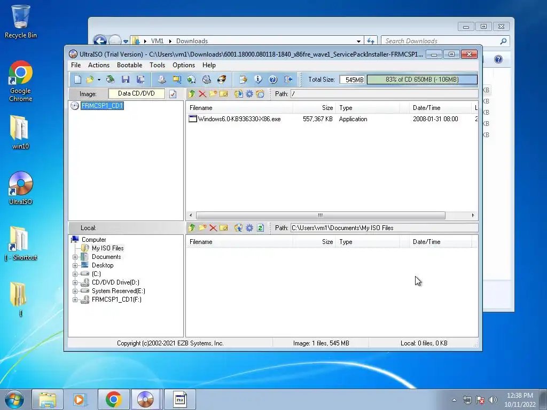Open the File menu
The height and width of the screenshot is (410, 547).
[76, 65]
